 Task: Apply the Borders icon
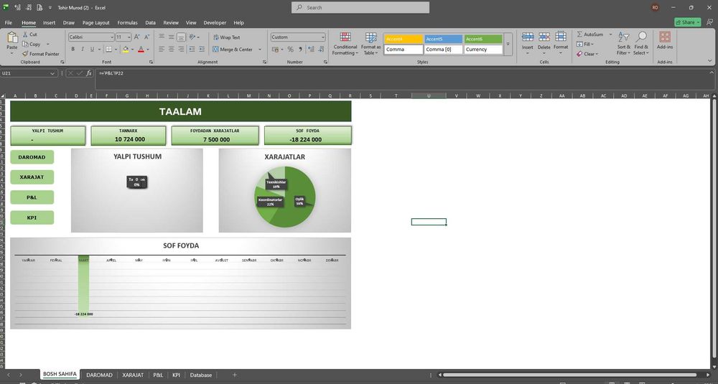[x=108, y=49]
